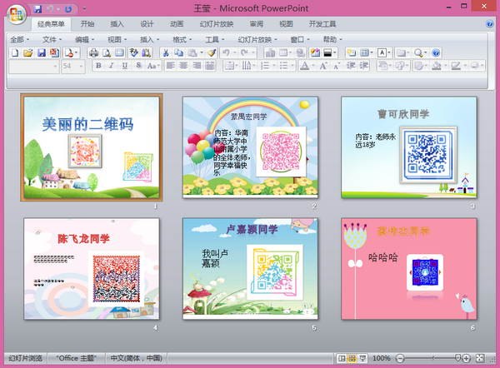
Task: Click the Print Preview icon
Action: pos(107,52)
